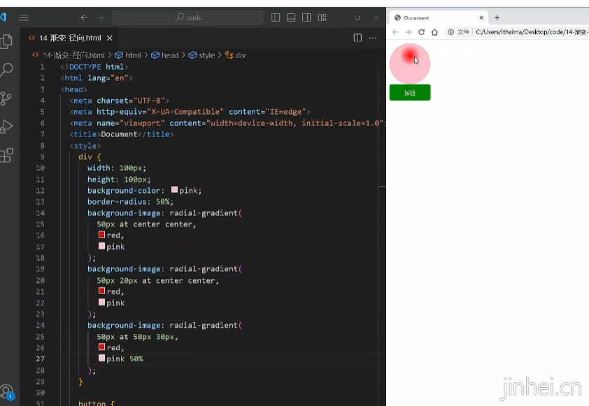Click the red swatch on line 21

(x=101, y=291)
